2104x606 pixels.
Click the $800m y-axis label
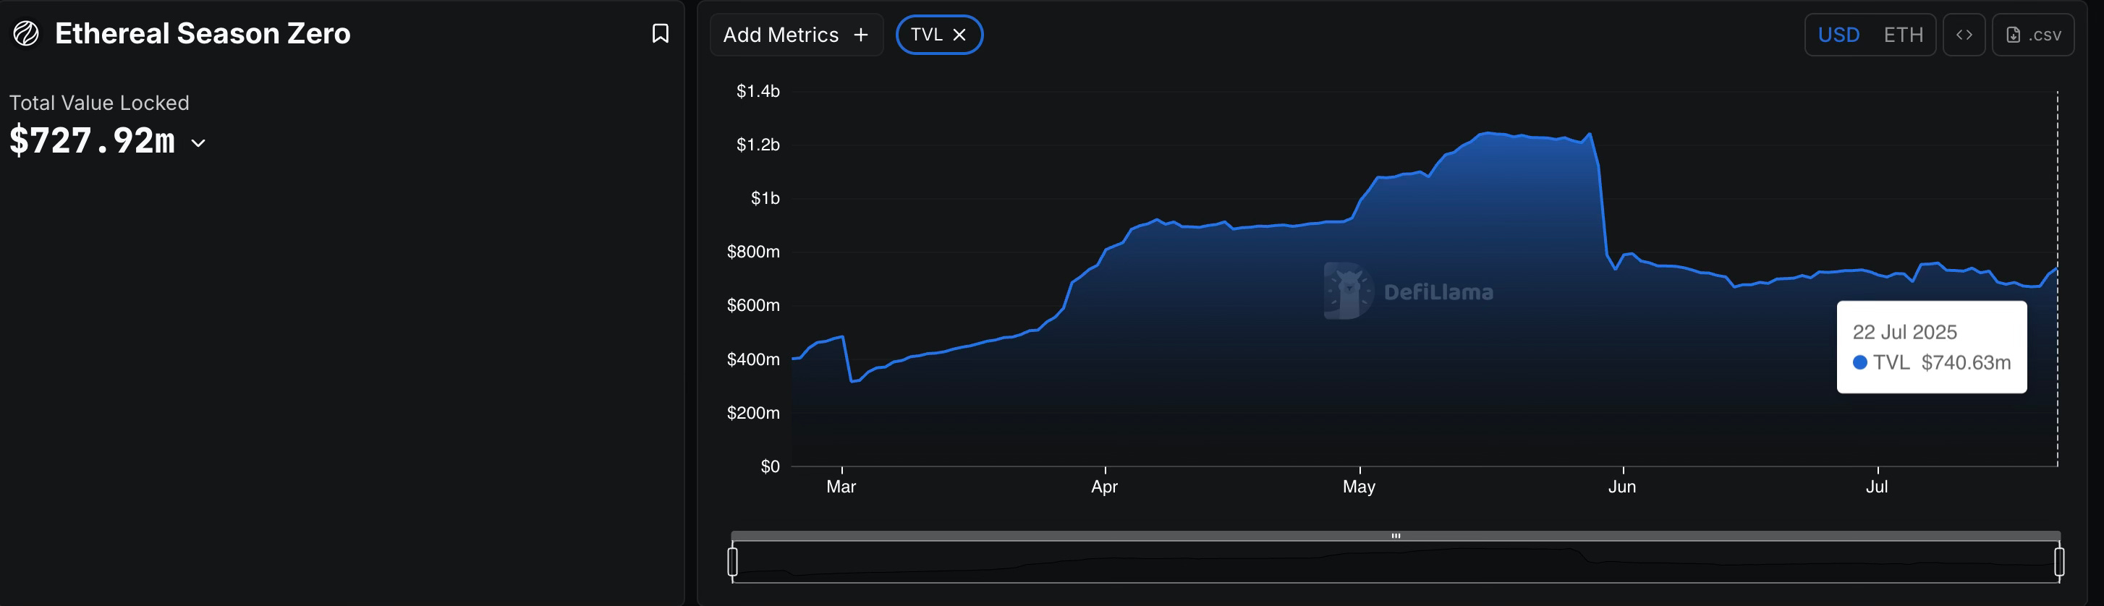(753, 252)
